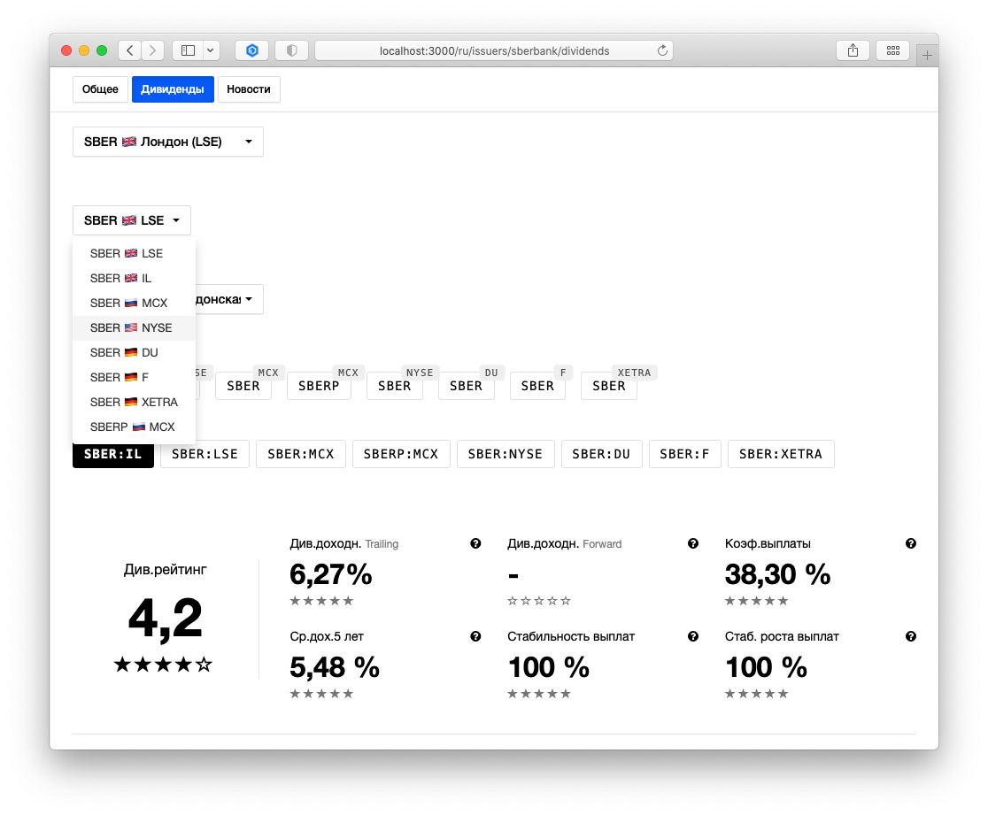Select SBER IL from the dropdown list
This screenshot has width=988, height=815.
click(135, 279)
